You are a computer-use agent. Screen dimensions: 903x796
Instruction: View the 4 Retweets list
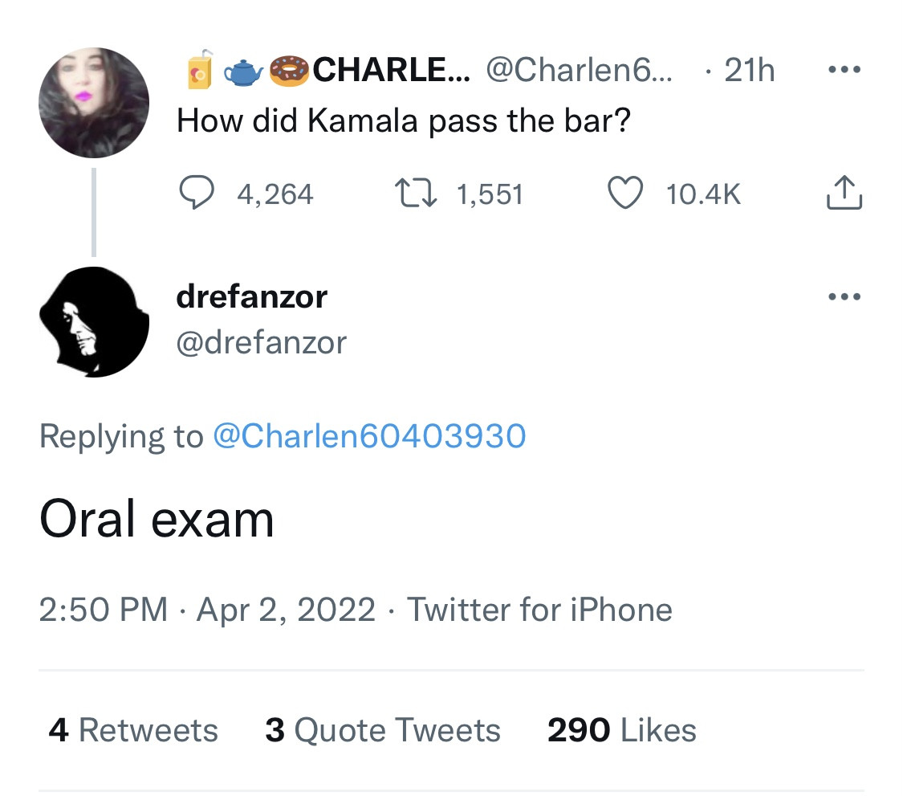click(x=133, y=730)
